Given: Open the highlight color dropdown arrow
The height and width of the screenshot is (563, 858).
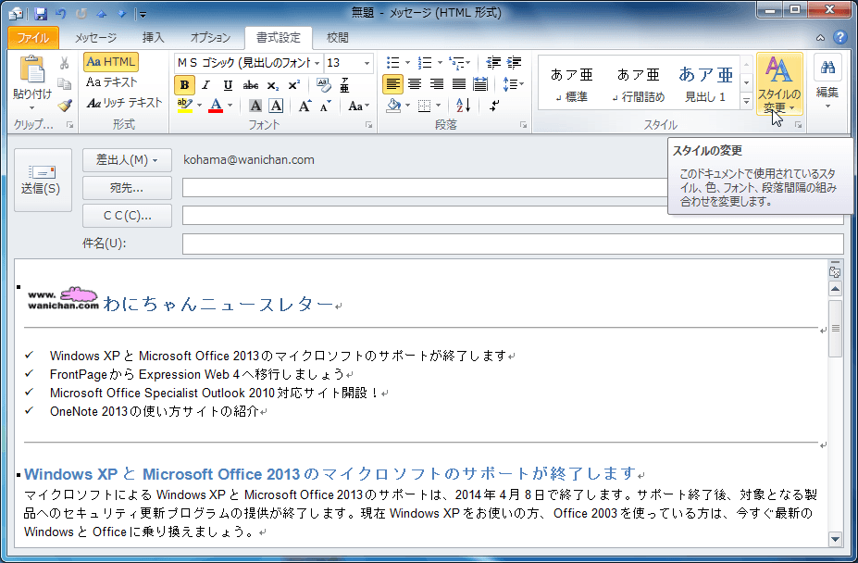Looking at the screenshot, I should point(199,106).
